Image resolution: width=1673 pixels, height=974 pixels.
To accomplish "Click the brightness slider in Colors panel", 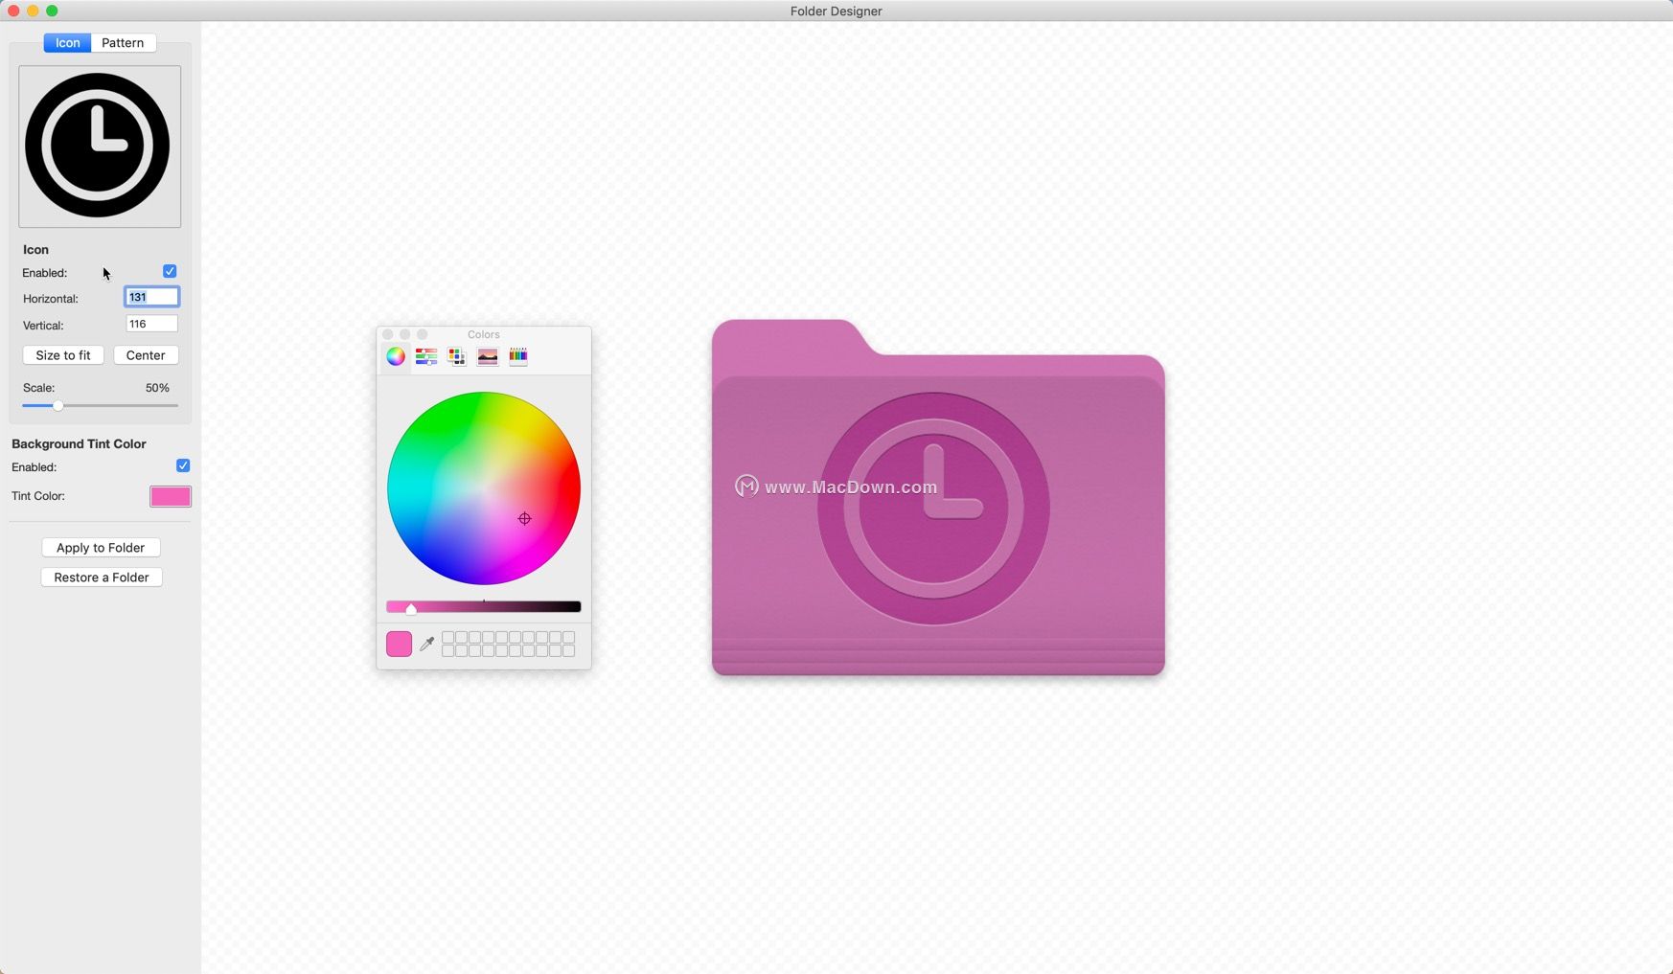I will pos(484,607).
